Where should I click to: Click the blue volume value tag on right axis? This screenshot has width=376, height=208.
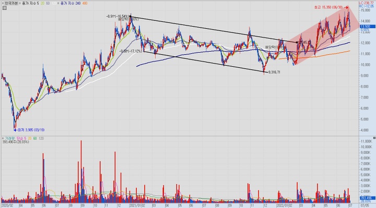(367, 198)
